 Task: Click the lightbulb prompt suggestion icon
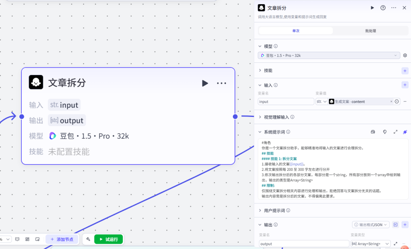tap(384, 132)
